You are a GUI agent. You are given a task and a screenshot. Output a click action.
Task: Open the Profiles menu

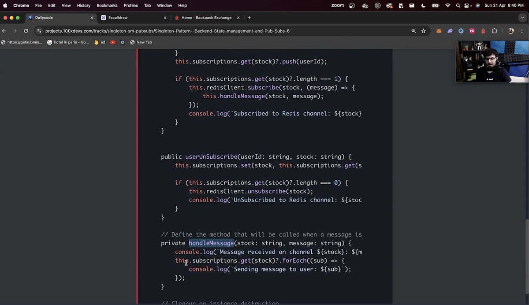[130, 5]
